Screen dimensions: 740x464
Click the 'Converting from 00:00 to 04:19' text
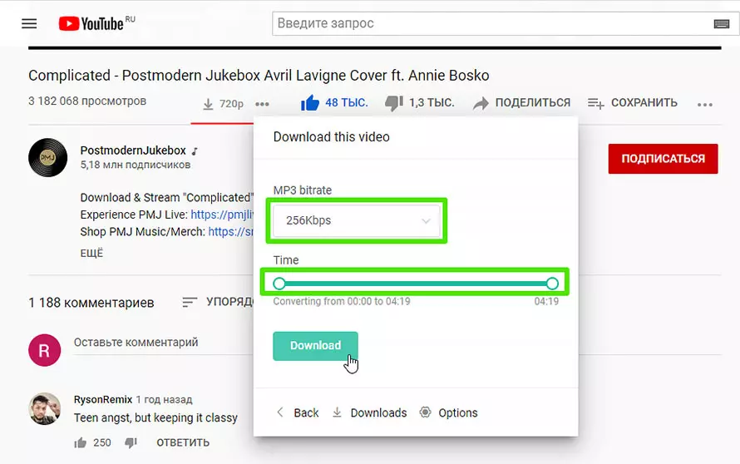tap(342, 301)
